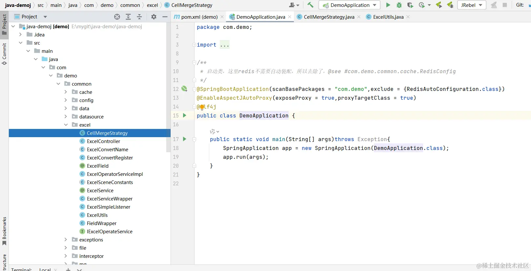Run DemoApplication with the green play button
Viewport: 531px width, 271px height.
click(388, 5)
